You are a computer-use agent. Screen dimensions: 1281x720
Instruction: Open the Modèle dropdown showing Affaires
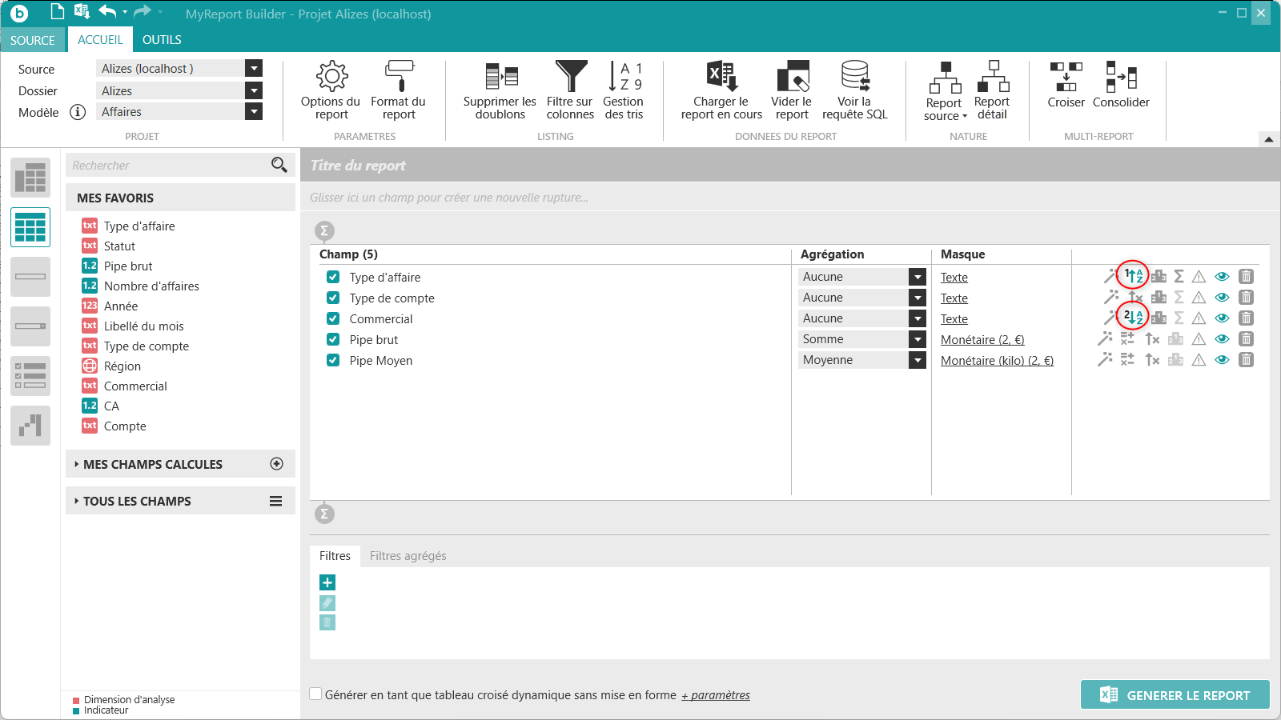254,112
